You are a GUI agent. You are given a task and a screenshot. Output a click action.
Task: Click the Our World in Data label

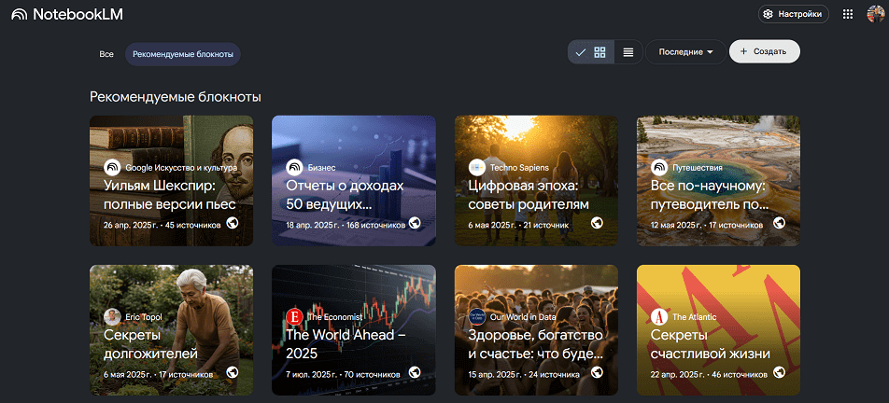click(523, 316)
